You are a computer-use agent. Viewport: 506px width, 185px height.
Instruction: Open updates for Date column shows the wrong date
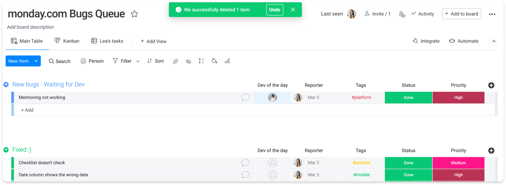pos(245,175)
